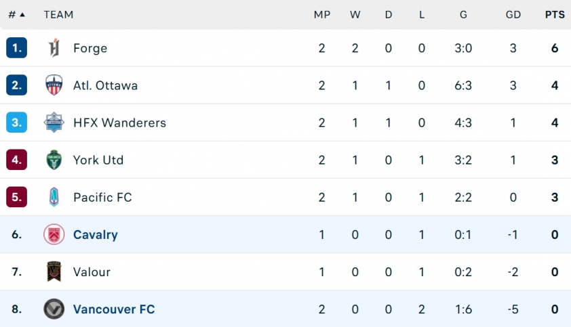Click the maroon rank 4 badge
Image resolution: width=571 pixels, height=327 pixels.
click(x=17, y=160)
